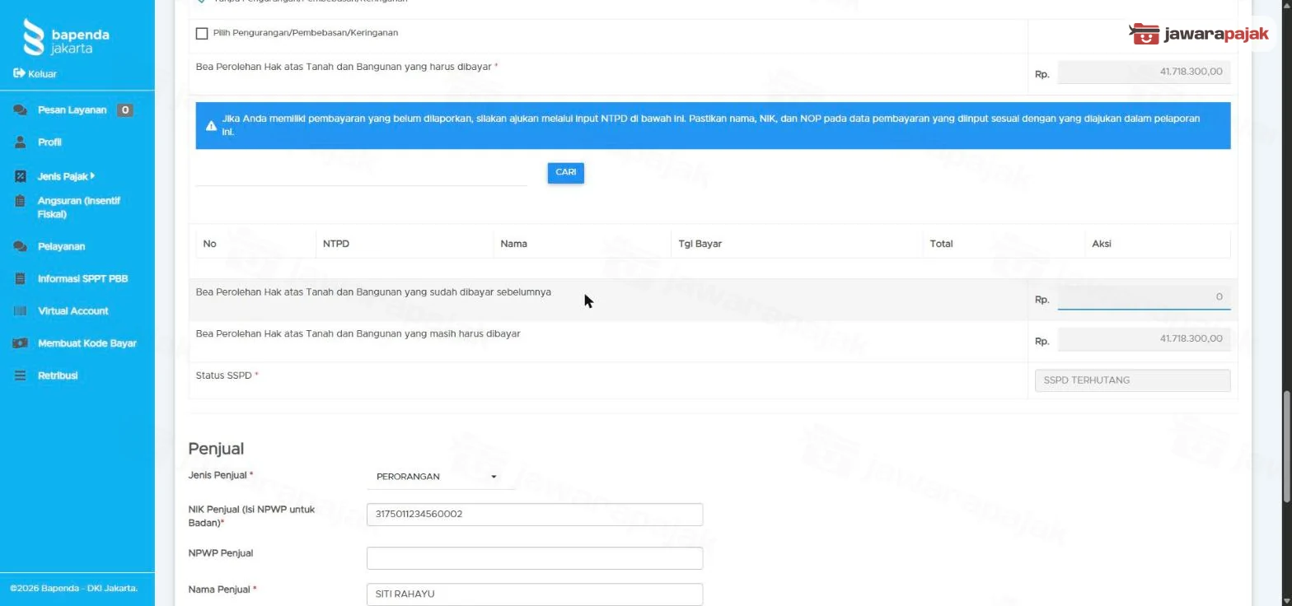Click the Informasi SPPT PBB document icon
The image size is (1292, 606).
tap(21, 278)
